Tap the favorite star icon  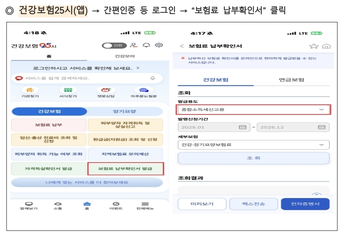tap(314, 46)
